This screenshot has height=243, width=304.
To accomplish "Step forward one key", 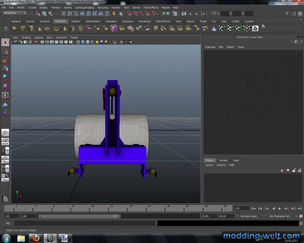I will point(286,208).
